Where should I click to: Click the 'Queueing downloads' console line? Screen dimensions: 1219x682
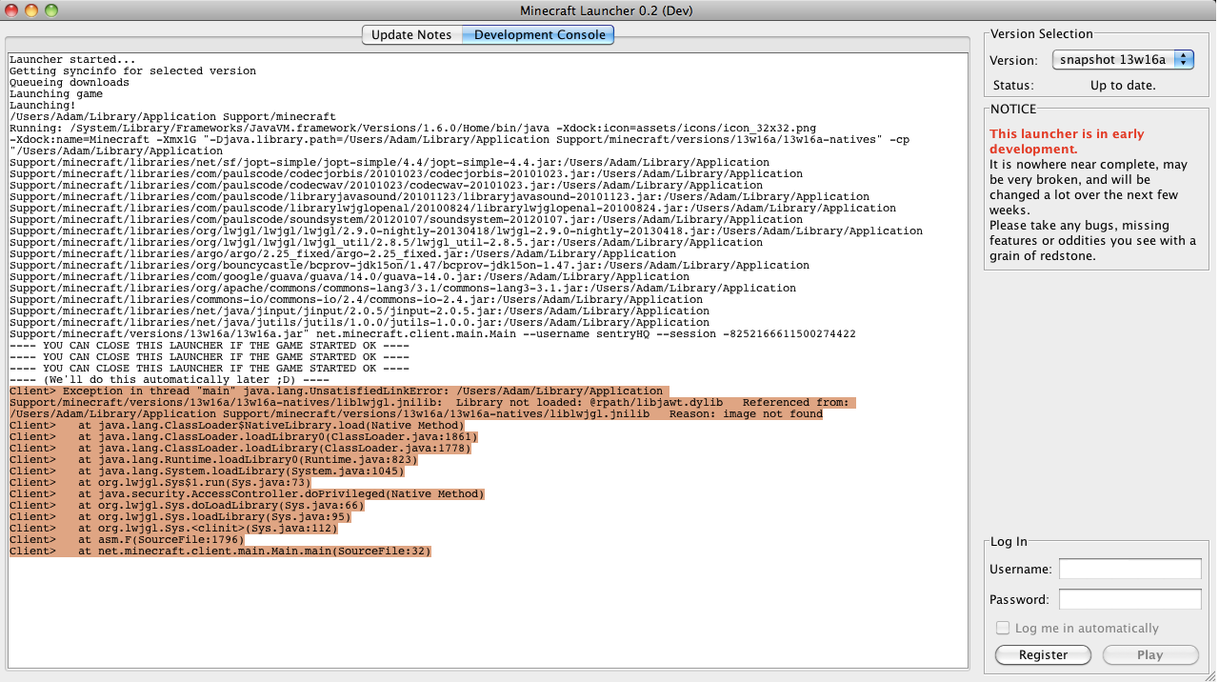click(x=70, y=82)
